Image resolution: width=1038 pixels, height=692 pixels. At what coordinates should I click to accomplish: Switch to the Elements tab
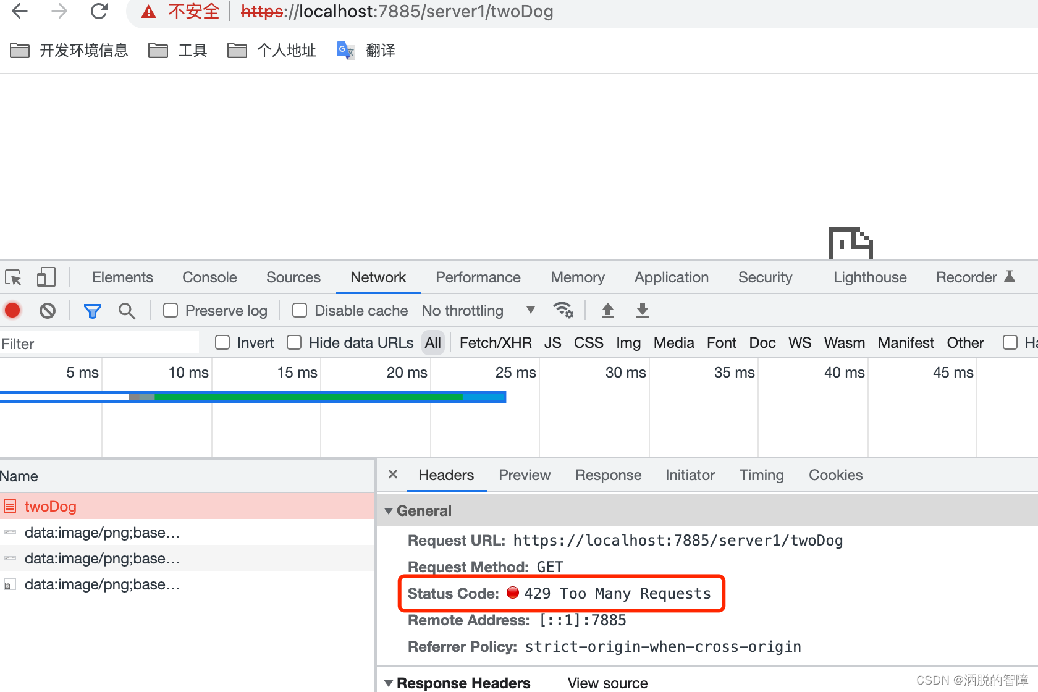point(122,277)
